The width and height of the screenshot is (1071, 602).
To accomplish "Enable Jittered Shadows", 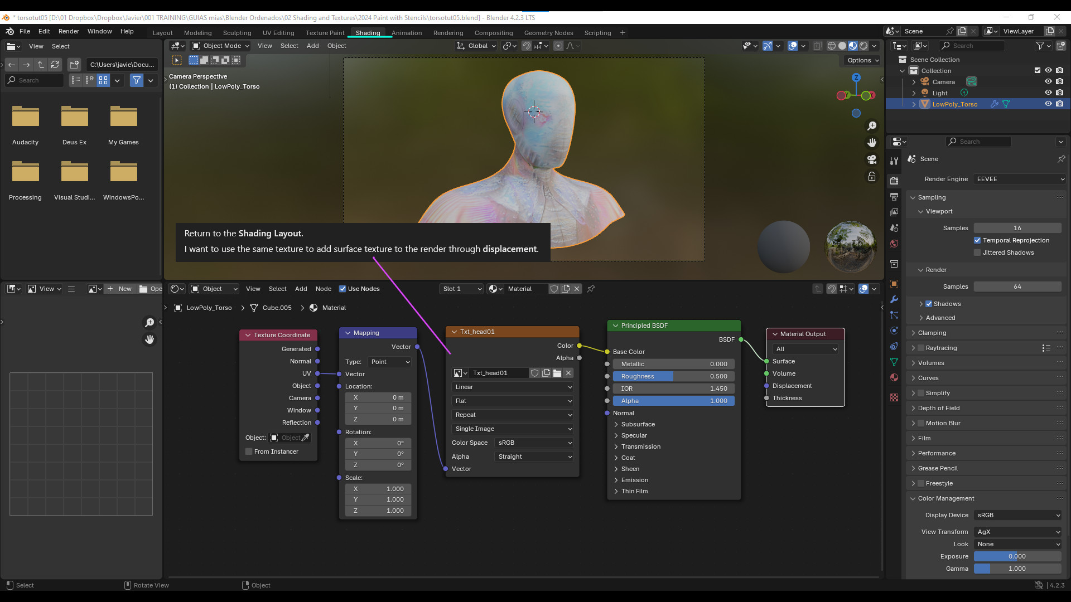I will click(977, 253).
